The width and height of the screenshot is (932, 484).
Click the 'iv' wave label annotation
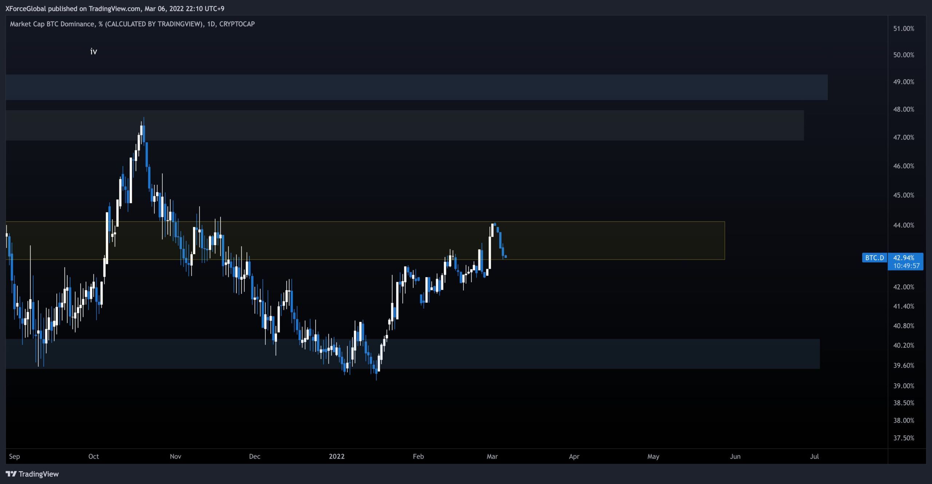tap(94, 52)
